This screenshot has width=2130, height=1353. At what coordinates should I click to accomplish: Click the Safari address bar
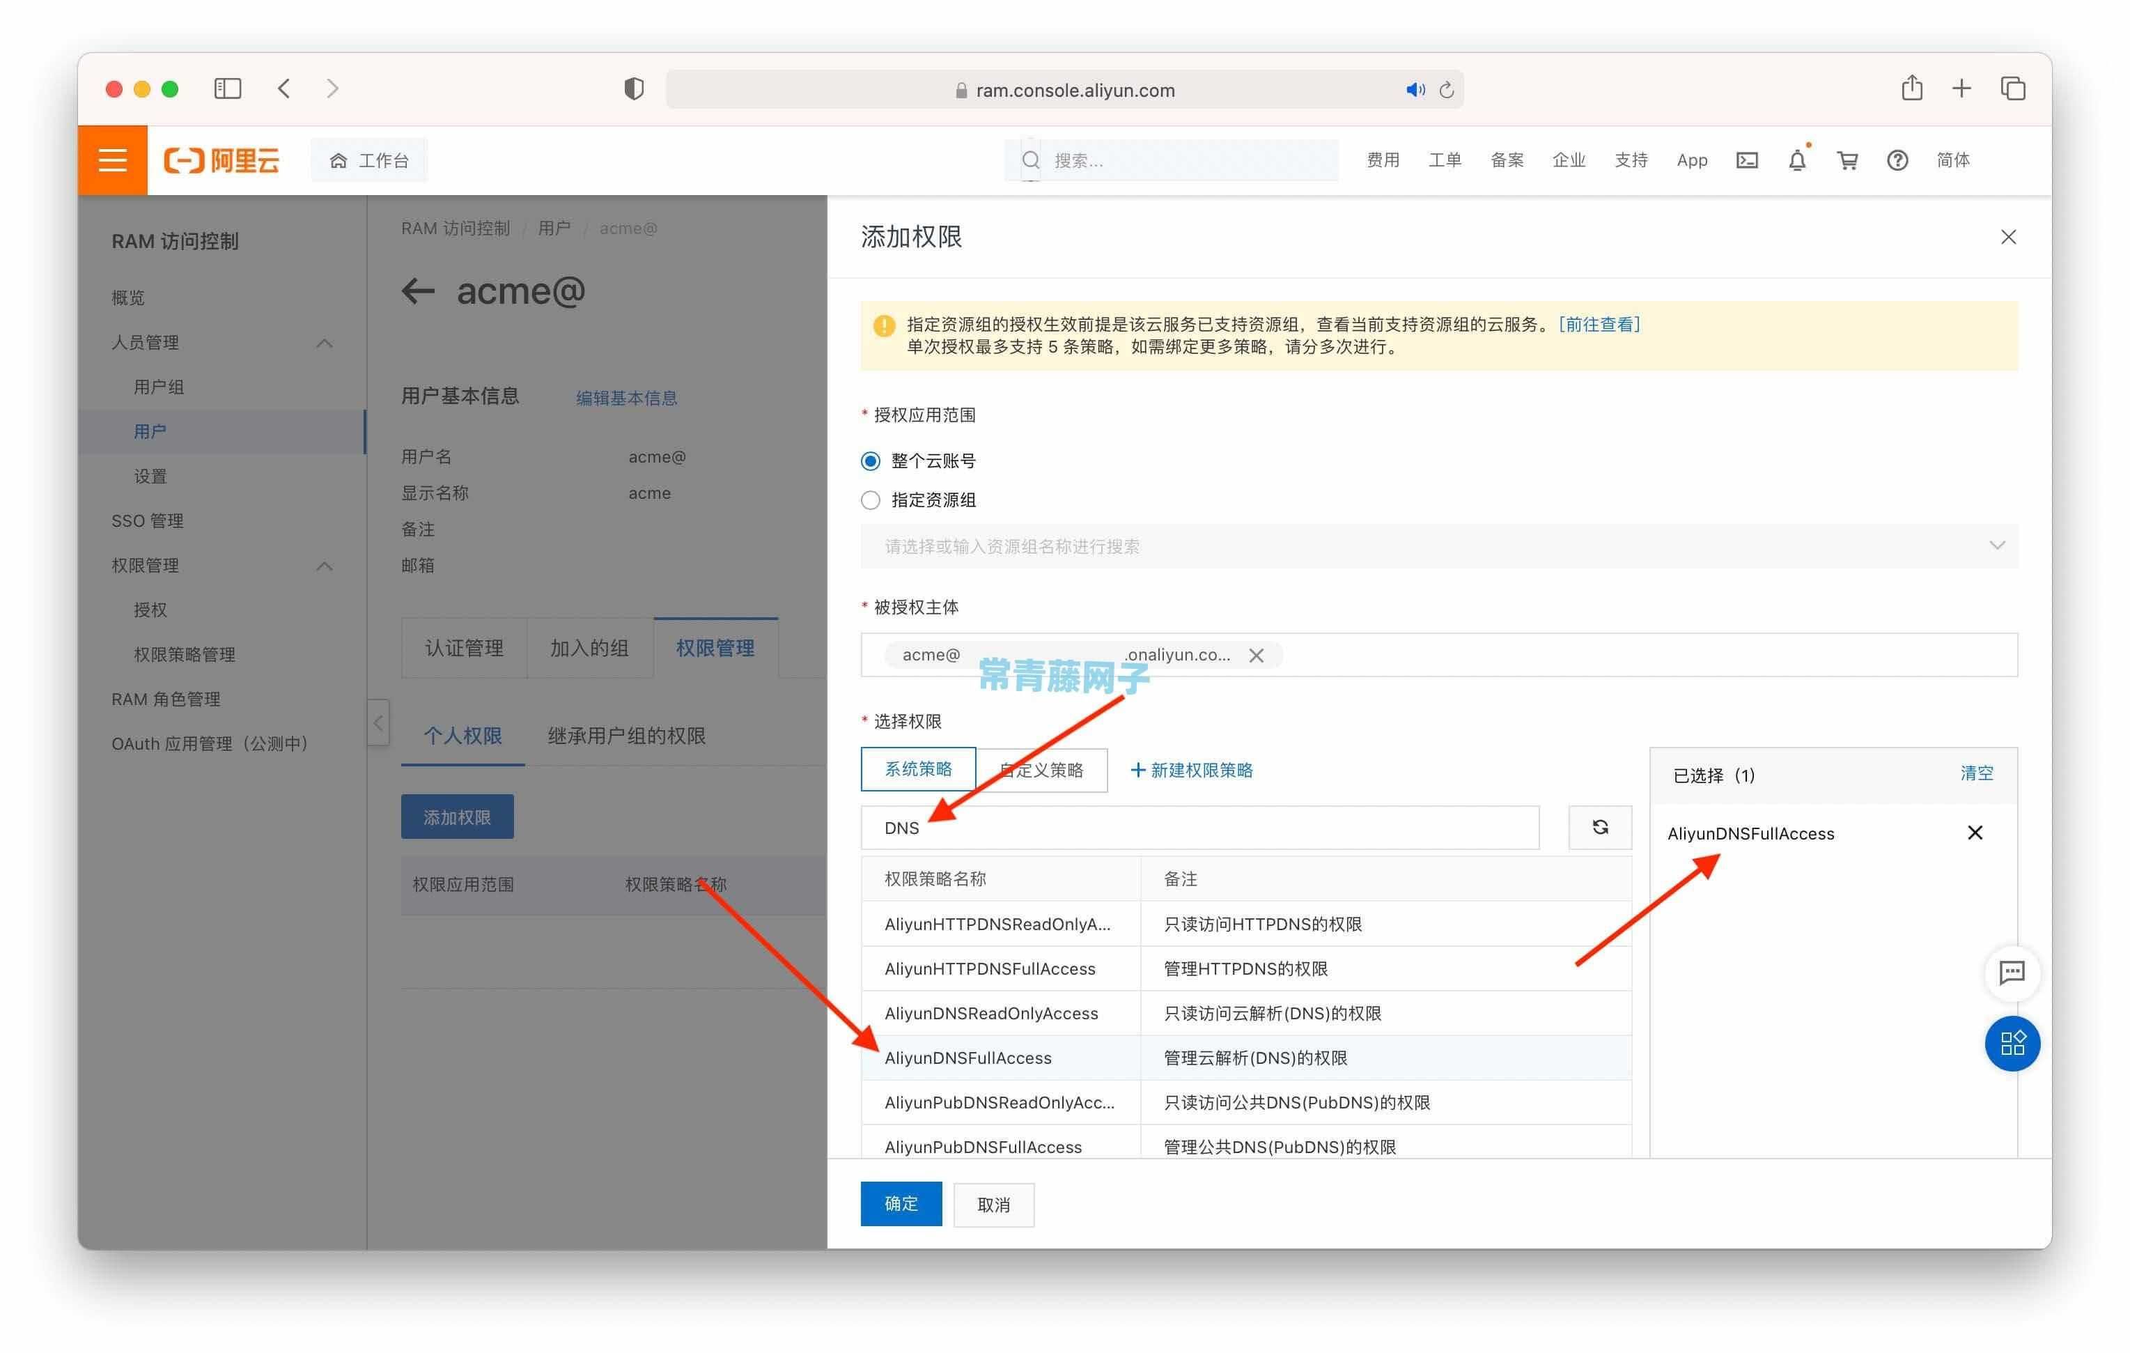tap(1064, 89)
